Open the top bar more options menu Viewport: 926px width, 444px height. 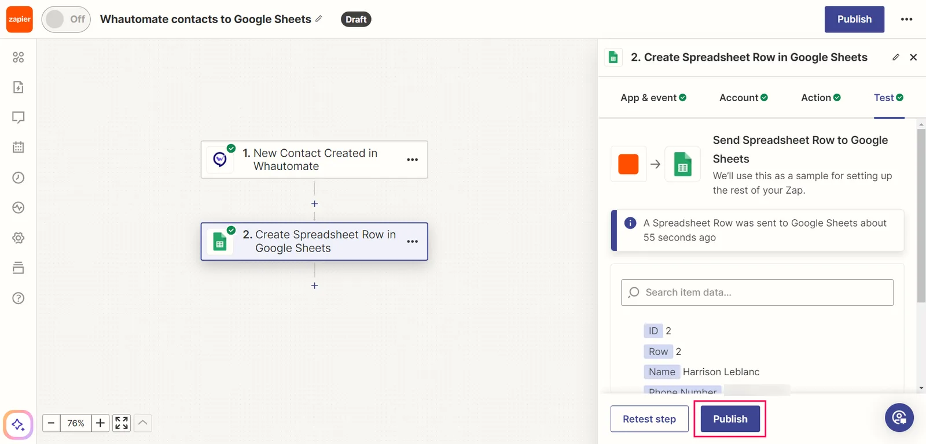(x=906, y=19)
